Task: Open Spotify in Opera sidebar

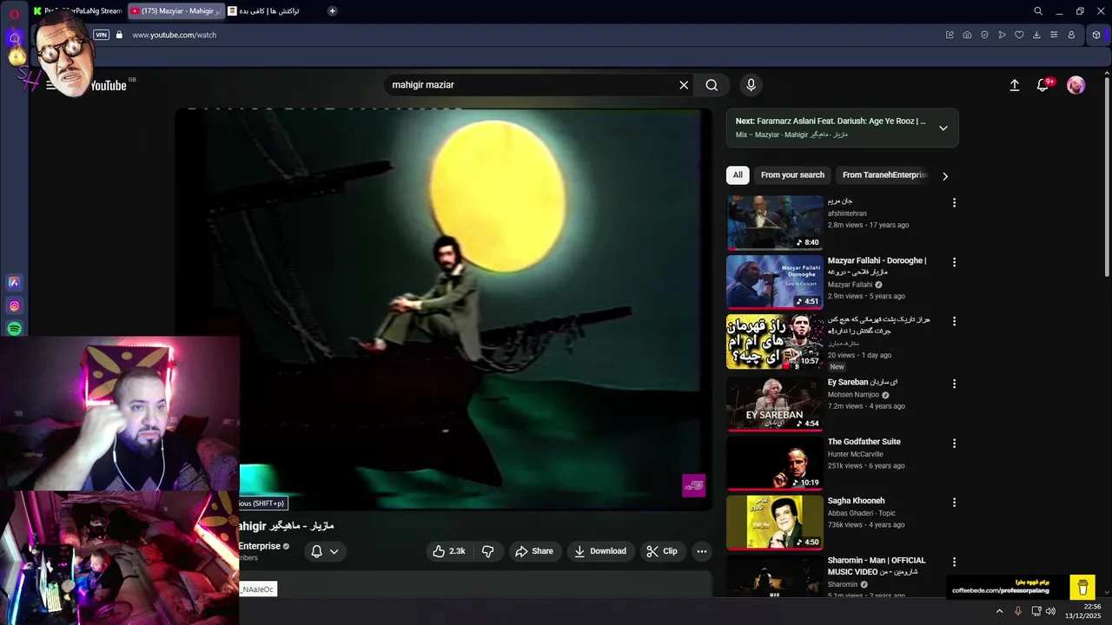Action: [14, 329]
